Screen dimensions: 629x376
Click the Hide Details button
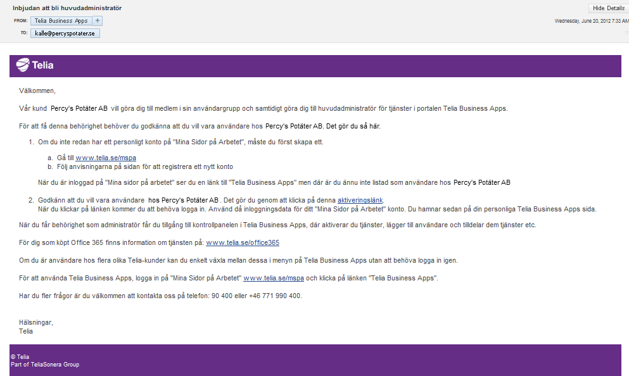609,8
